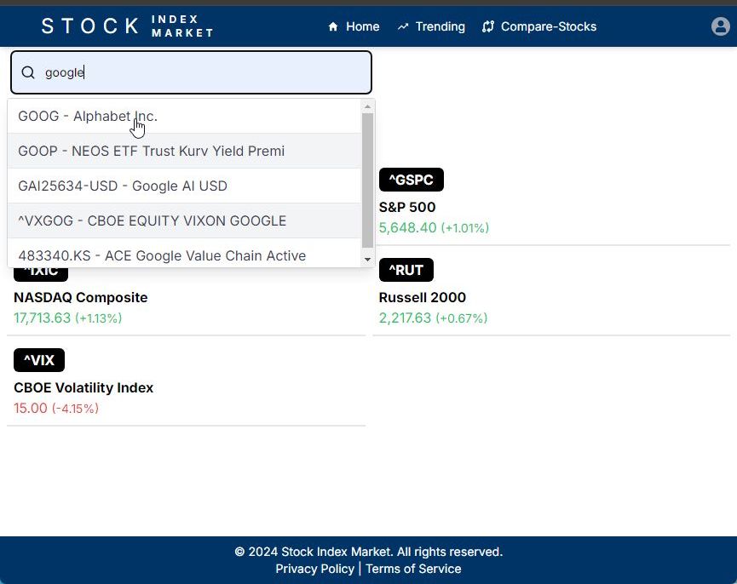This screenshot has width=737, height=584.
Task: Open the Terms of Service link
Action: point(413,569)
